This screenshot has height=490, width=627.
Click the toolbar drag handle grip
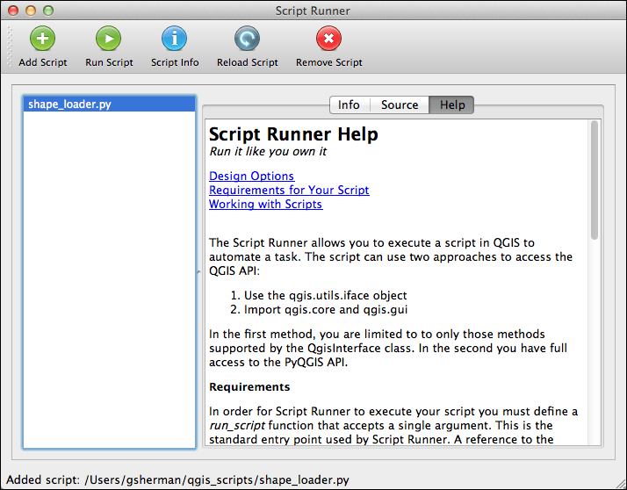click(10, 47)
